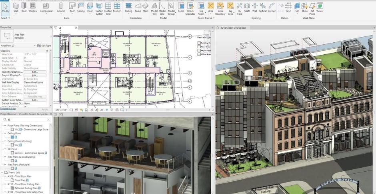Viewport: 376px width, 194px height.
Task: Open the work plane Viewer
Action: (320, 8)
